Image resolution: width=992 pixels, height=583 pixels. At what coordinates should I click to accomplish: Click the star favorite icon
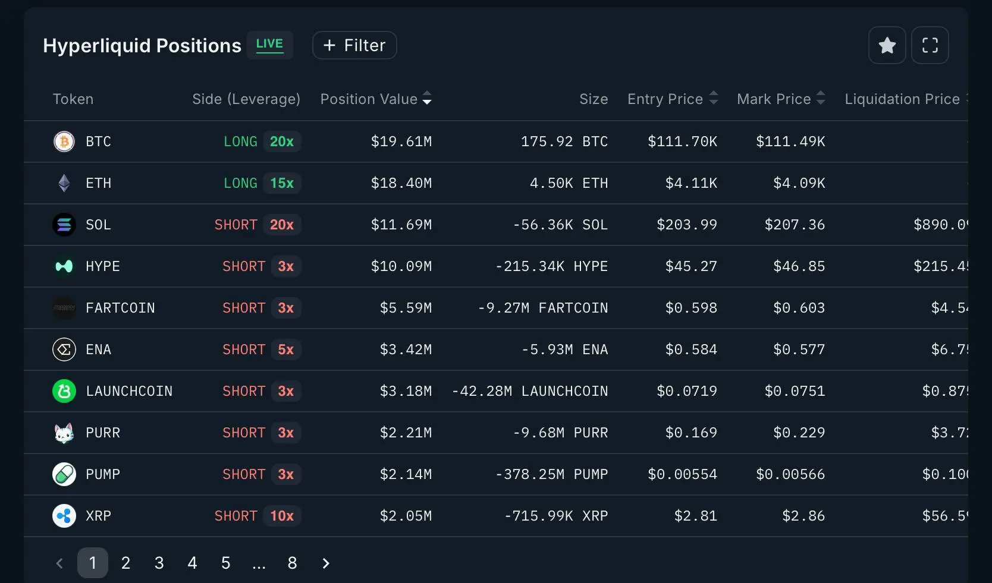click(x=887, y=45)
